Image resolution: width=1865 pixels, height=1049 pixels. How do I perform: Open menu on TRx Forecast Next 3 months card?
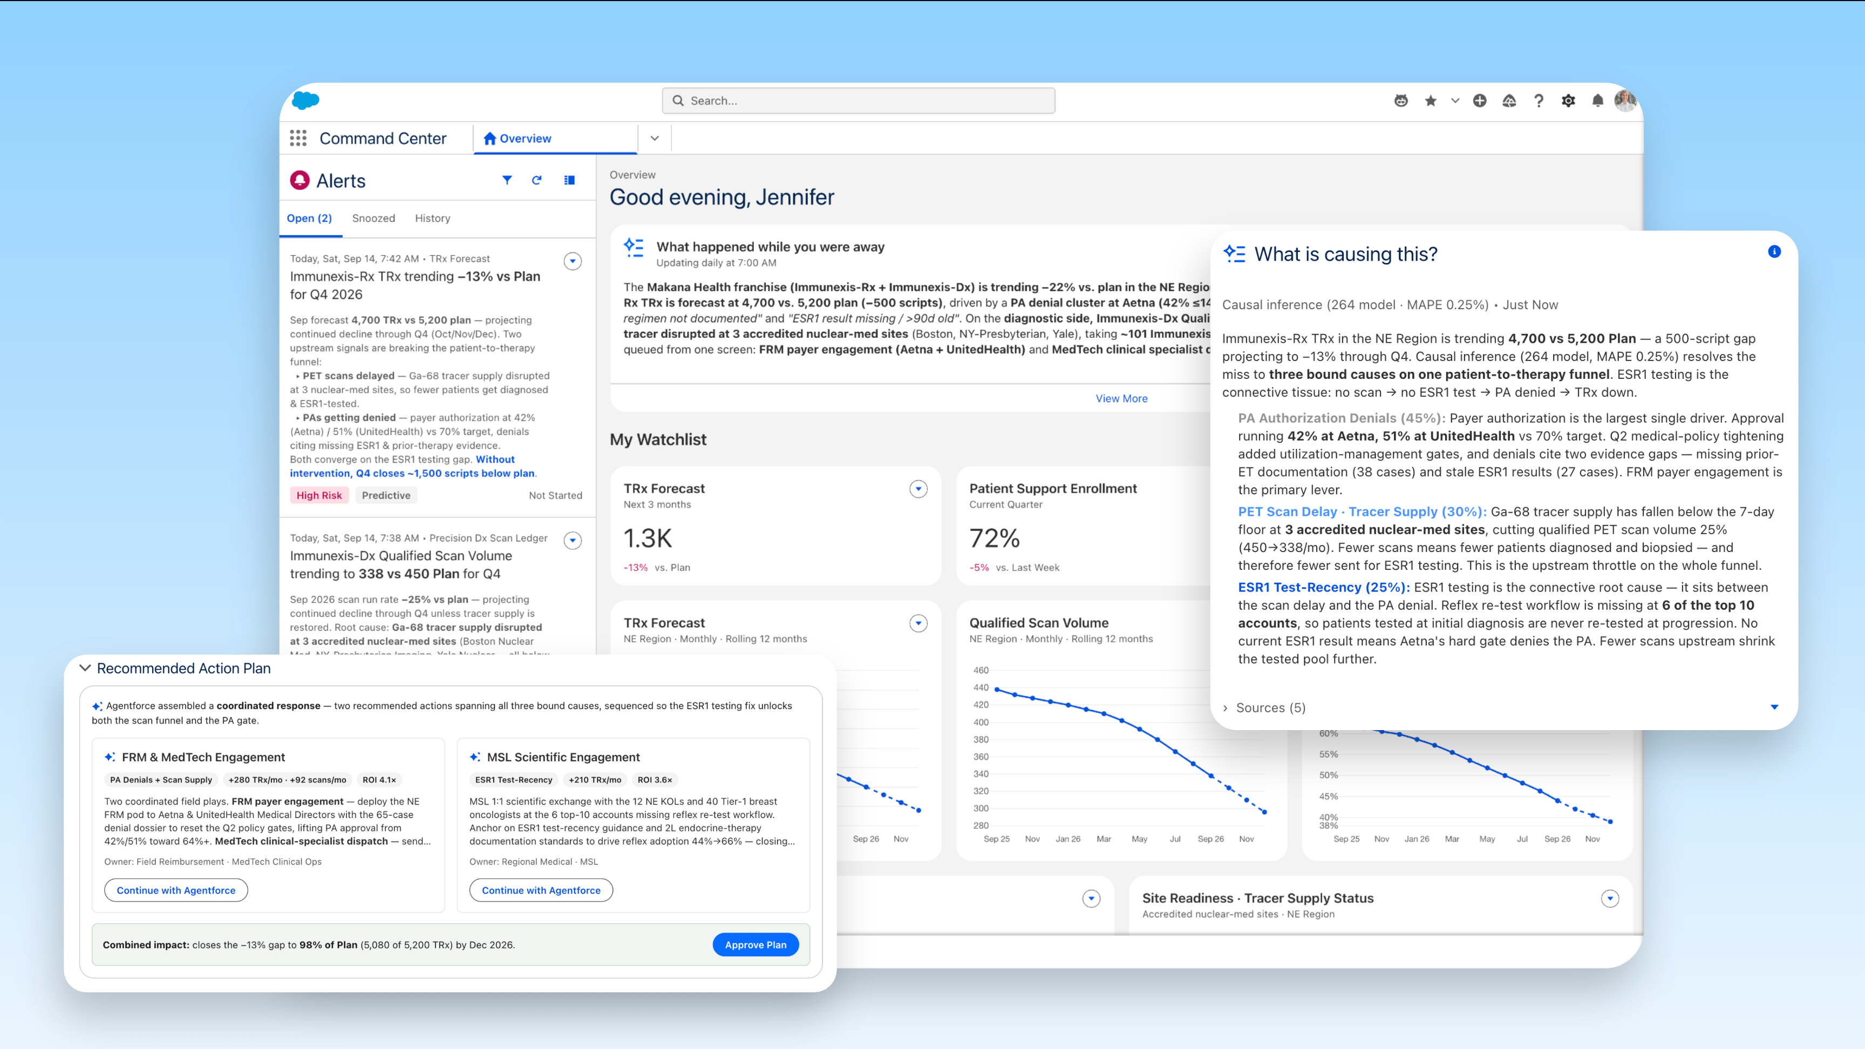click(x=918, y=489)
